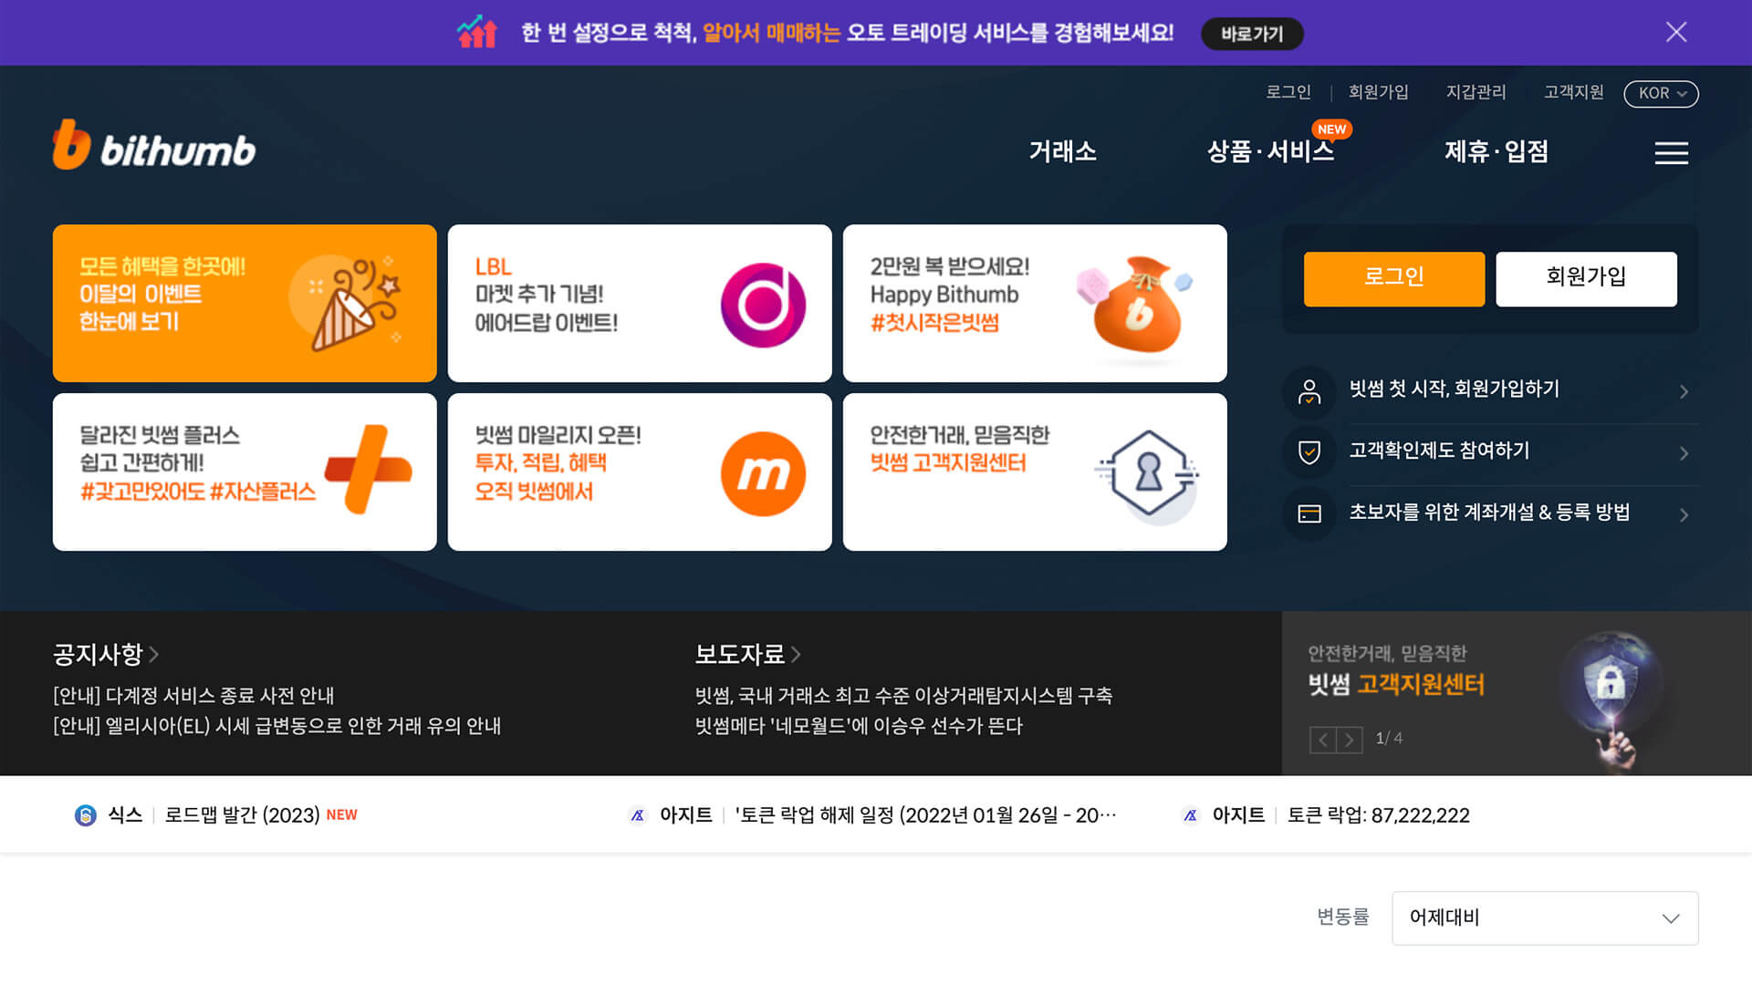Click the shield icon beside 고객확인제도 참여하기
The image size is (1752, 985).
[x=1309, y=453]
